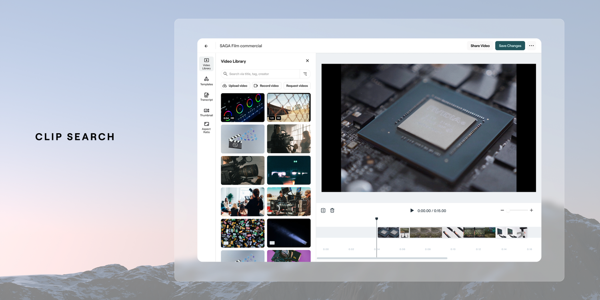Image resolution: width=600 pixels, height=300 pixels.
Task: Click the Request videos button
Action: (x=297, y=86)
